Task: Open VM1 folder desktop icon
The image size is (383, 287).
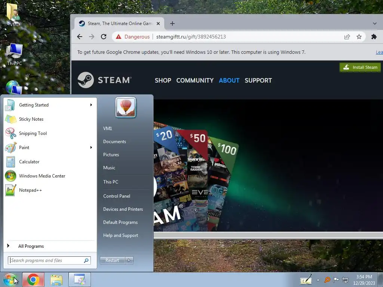Action: pos(14,15)
